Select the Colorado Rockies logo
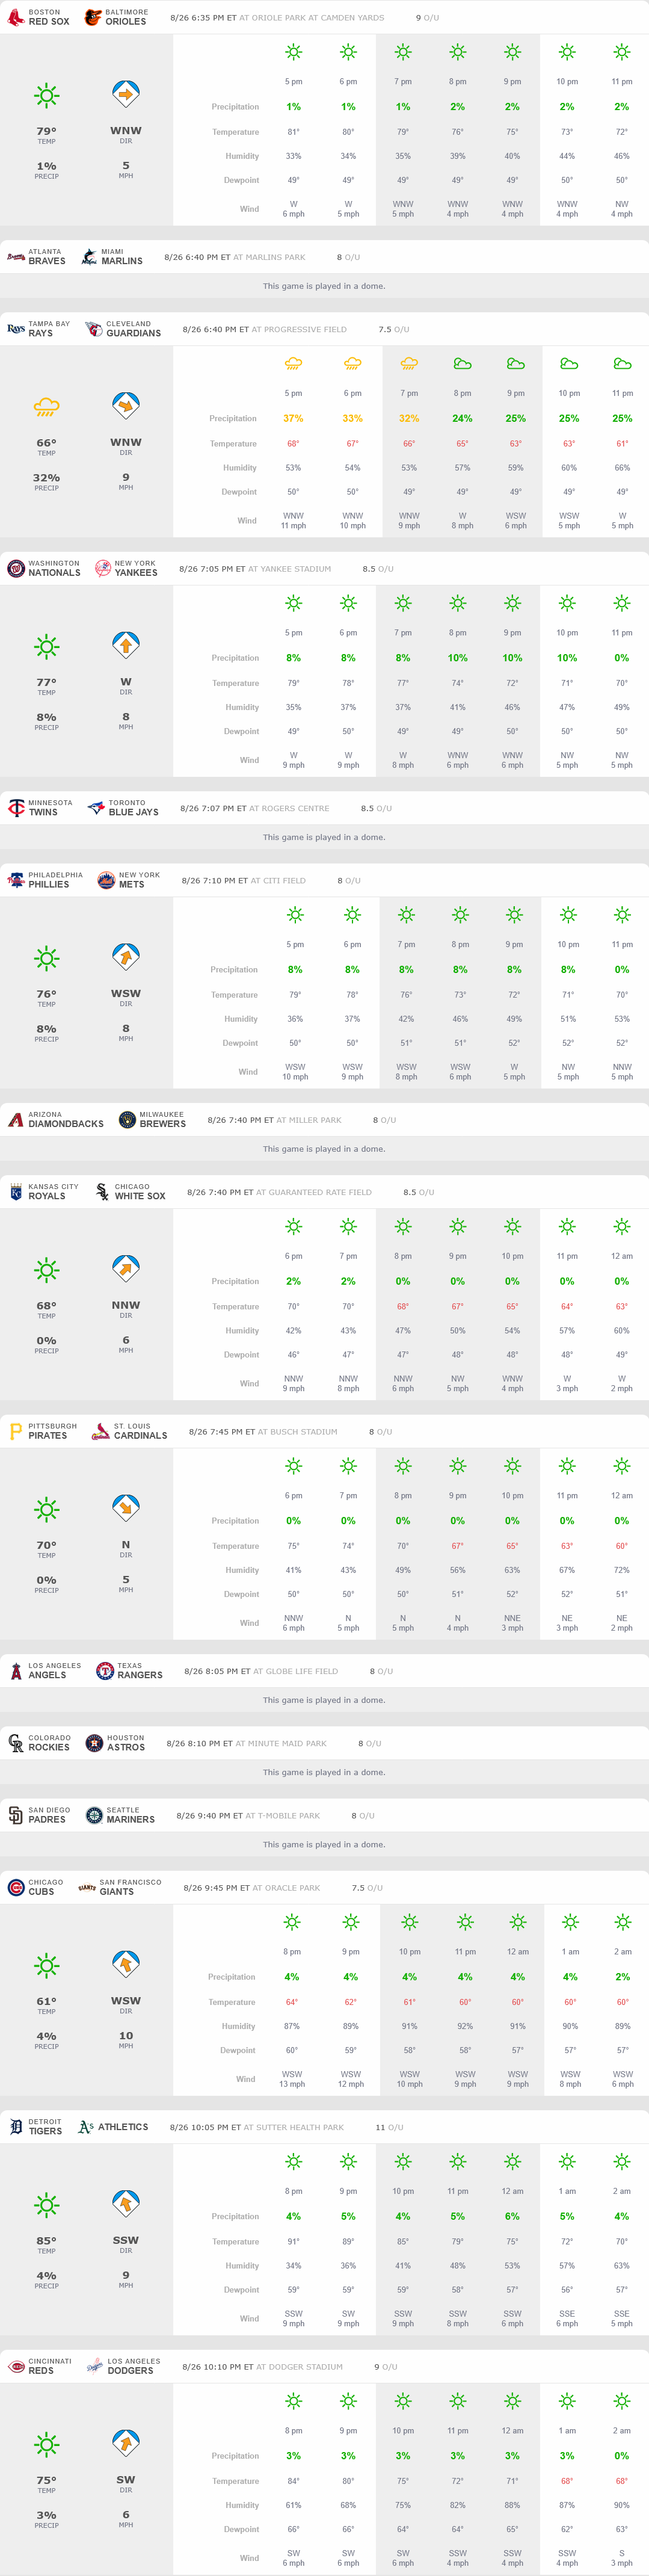Image resolution: width=649 pixels, height=2576 pixels. point(16,1743)
